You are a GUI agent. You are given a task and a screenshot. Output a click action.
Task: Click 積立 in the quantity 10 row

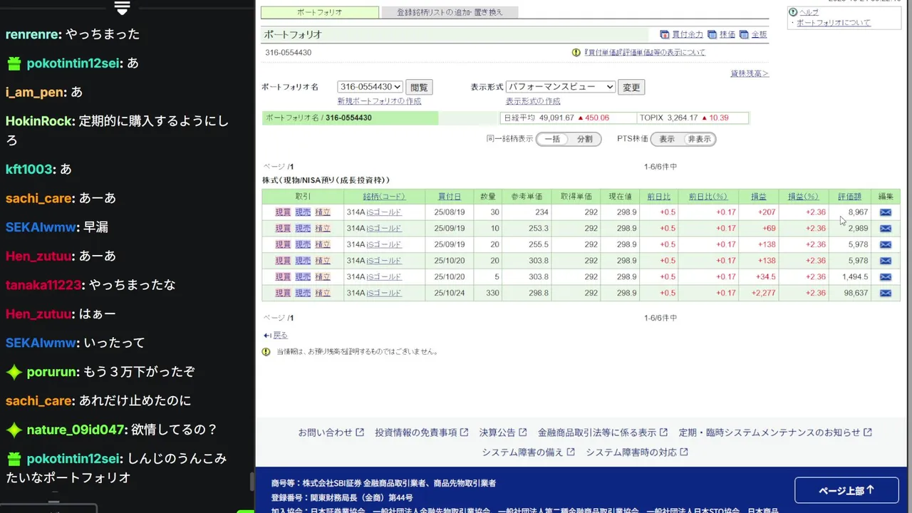click(323, 229)
